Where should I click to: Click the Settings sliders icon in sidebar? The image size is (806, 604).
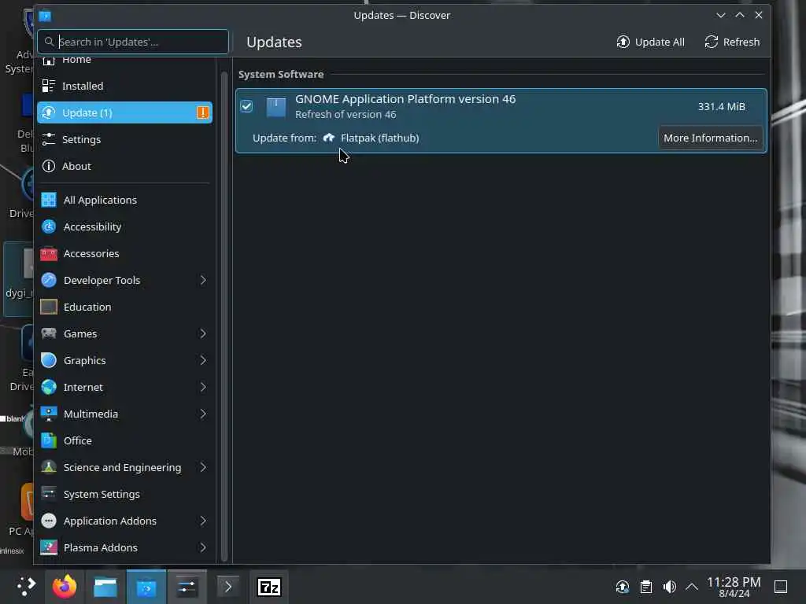click(x=48, y=139)
